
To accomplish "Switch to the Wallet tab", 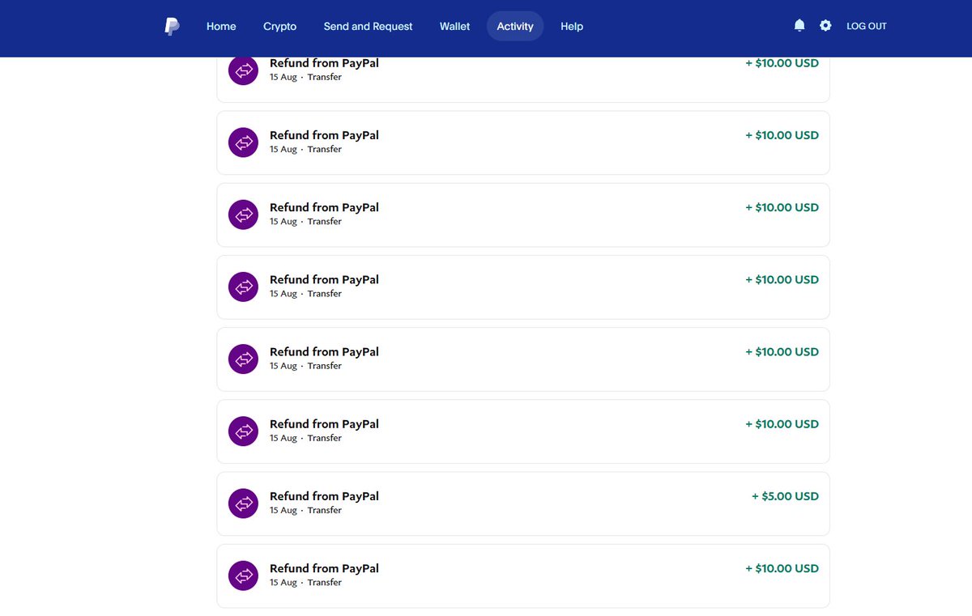I will [454, 27].
